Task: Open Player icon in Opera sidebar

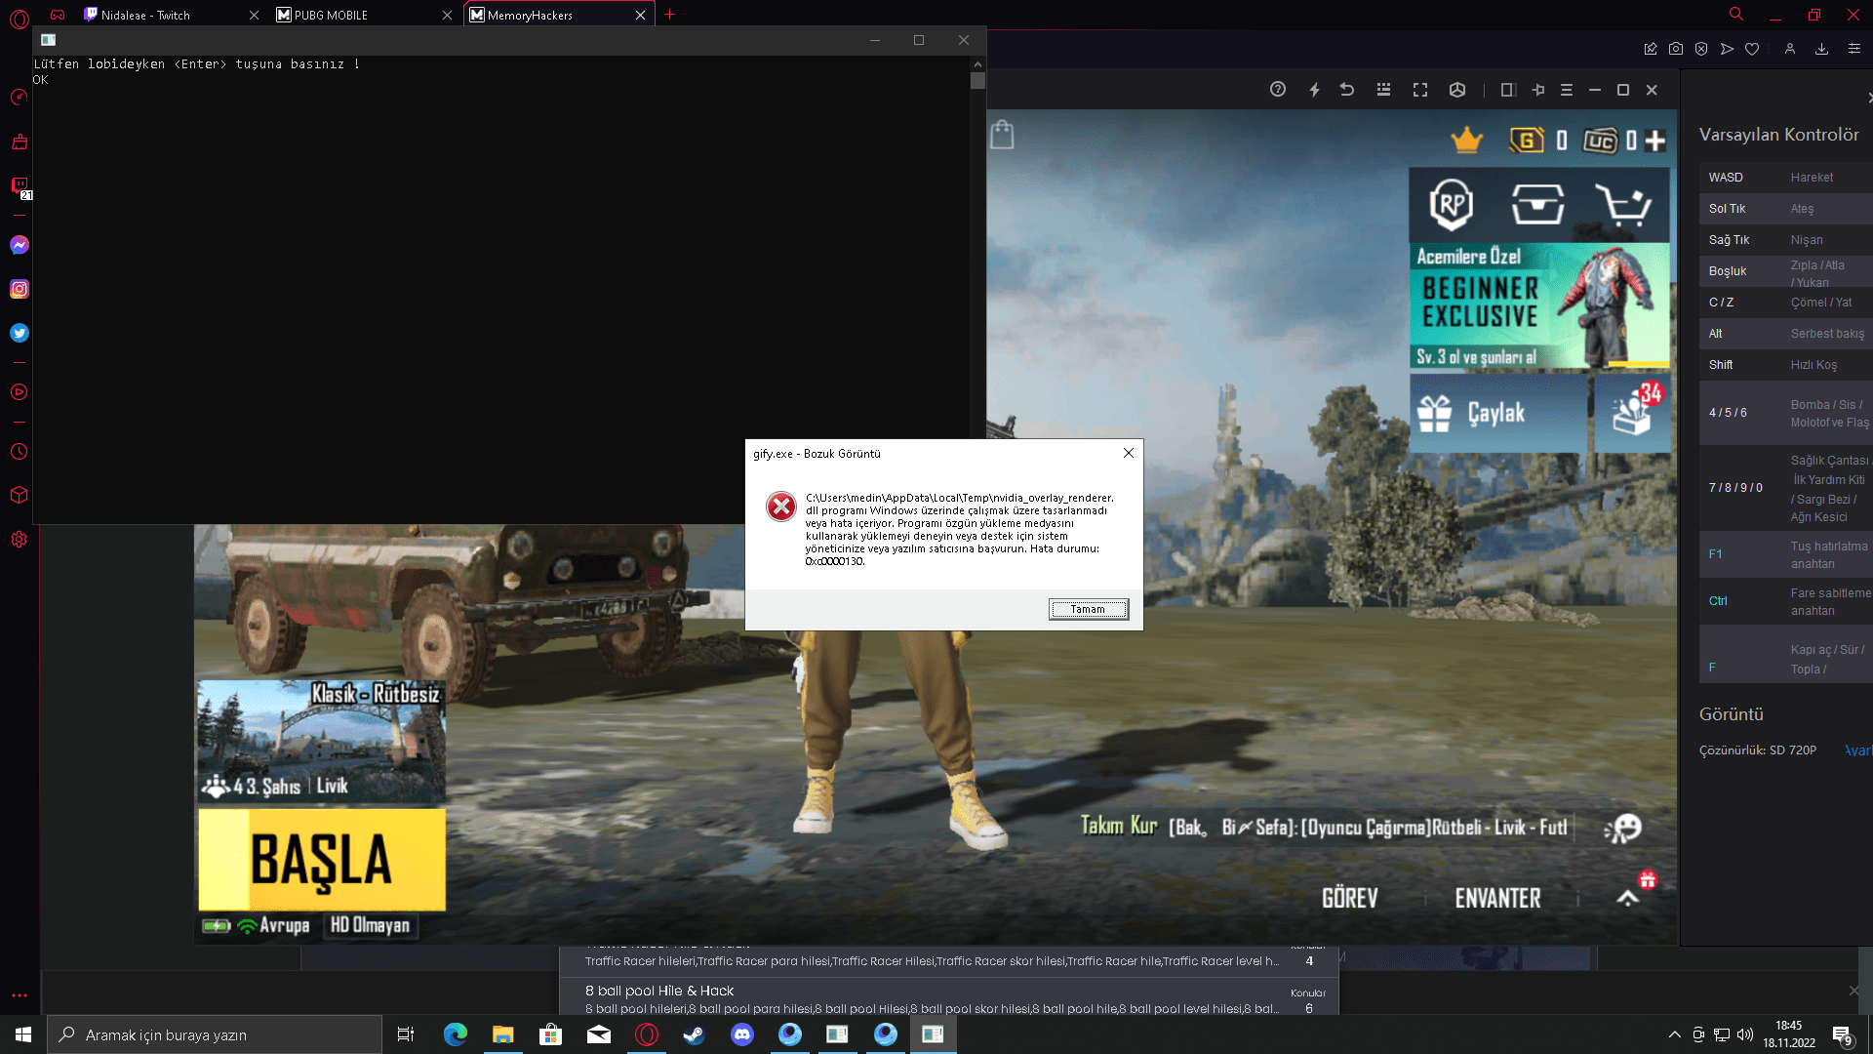Action: [x=19, y=391]
